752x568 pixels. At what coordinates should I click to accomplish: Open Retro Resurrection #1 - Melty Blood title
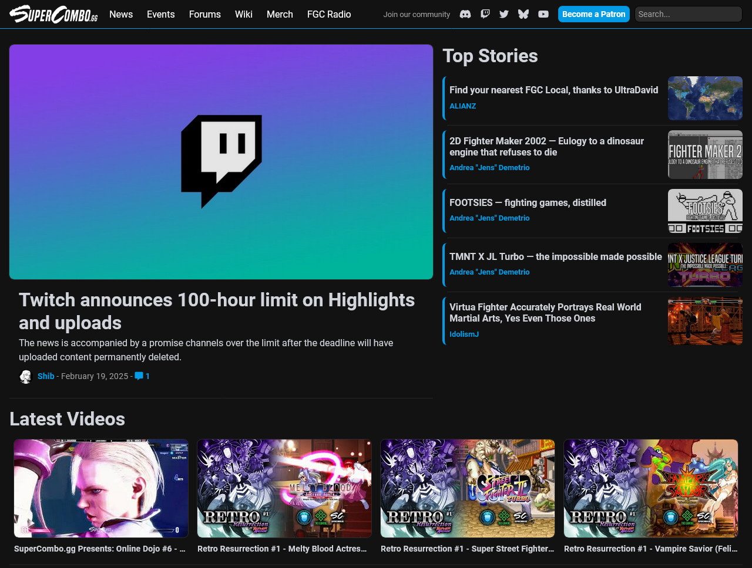(282, 549)
